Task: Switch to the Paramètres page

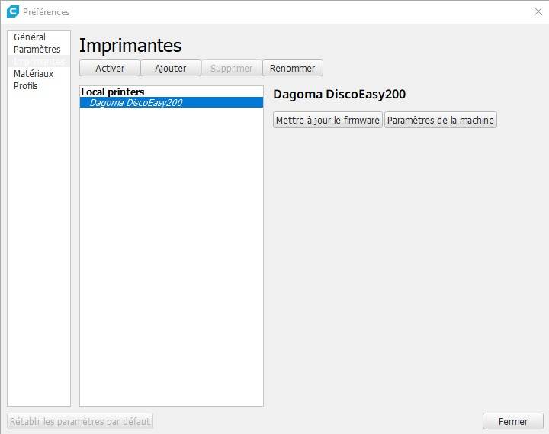Action: (37, 50)
